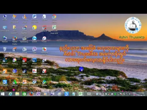Launch the green letter A desktop shortcut

(15, 83)
